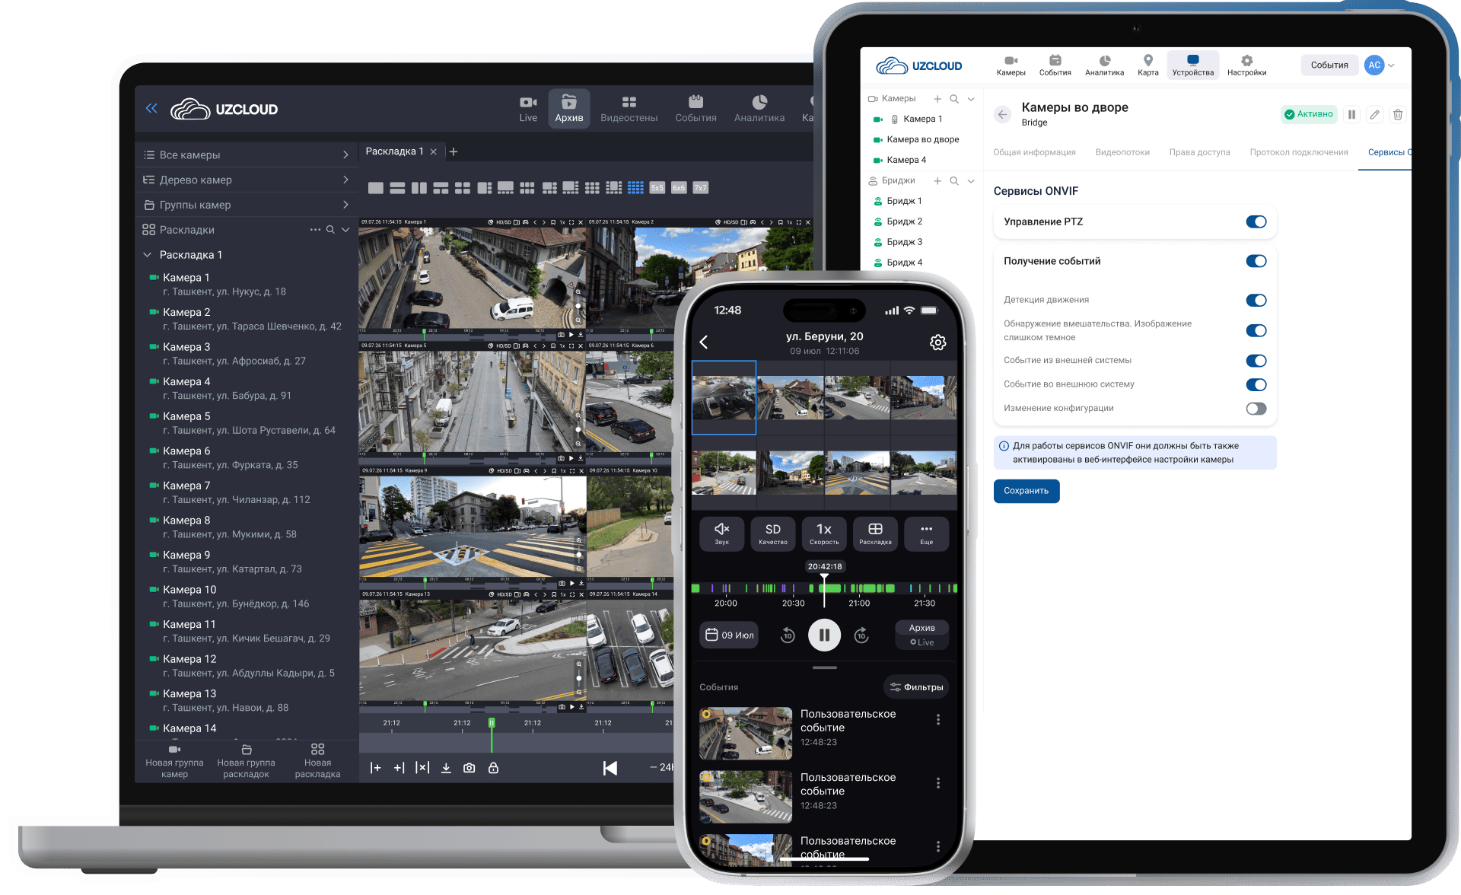Click the Сохранить button
The height and width of the screenshot is (895, 1461).
1026,491
